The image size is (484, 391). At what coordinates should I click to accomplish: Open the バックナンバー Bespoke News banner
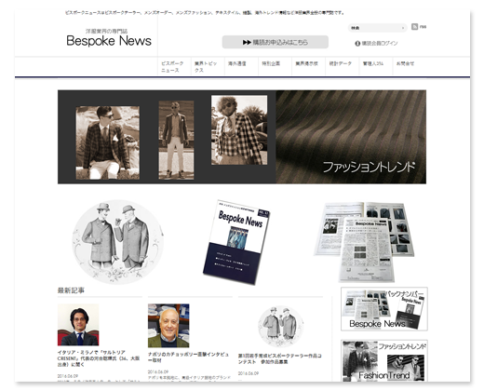click(384, 309)
